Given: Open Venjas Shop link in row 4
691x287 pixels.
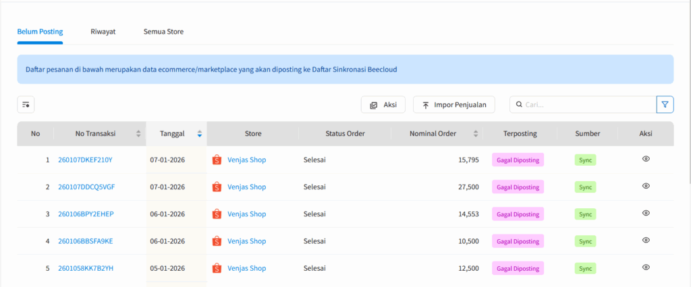Looking at the screenshot, I should point(247,241).
